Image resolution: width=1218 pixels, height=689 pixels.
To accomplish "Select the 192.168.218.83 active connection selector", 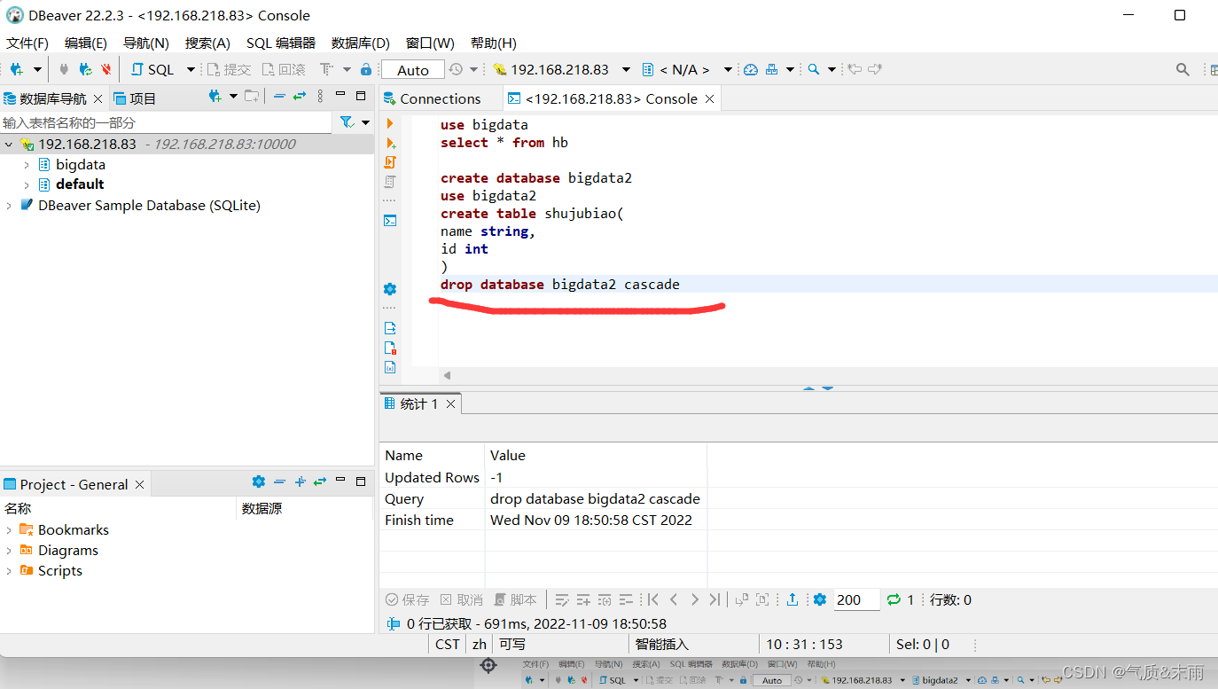I will point(561,69).
